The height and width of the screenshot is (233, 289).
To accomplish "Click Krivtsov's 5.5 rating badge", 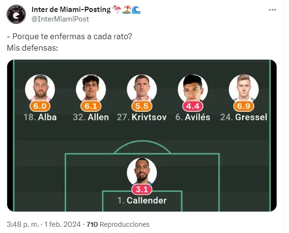I will click(142, 106).
